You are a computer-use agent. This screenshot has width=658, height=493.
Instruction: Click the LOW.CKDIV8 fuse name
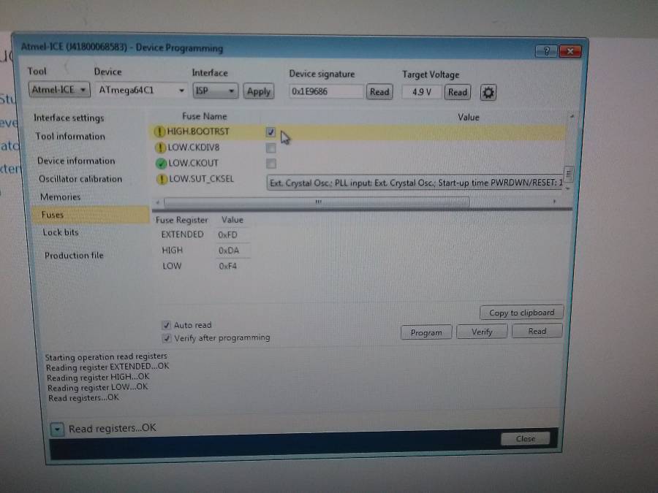[x=194, y=148]
